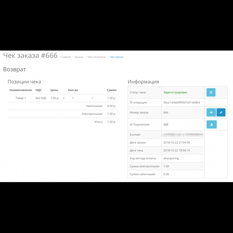Select the operation ID value 5bce1d4e64ff4501ef1dd4b4
Screen dimensions: 233x233
pyautogui.click(x=182, y=103)
